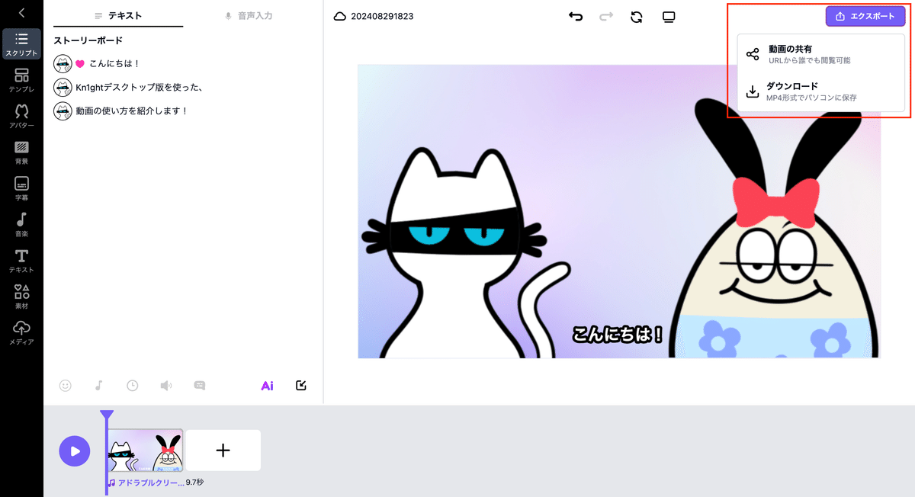The height and width of the screenshot is (497, 915).
Task: Select the line 動画の使い方を紹介します！
Action: coord(132,111)
